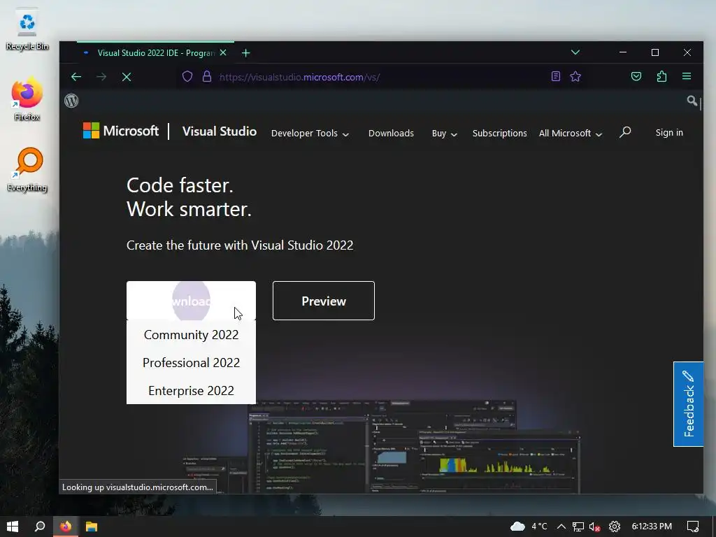Viewport: 716px width, 537px height.
Task: Open network status tray icon
Action: coord(578,527)
